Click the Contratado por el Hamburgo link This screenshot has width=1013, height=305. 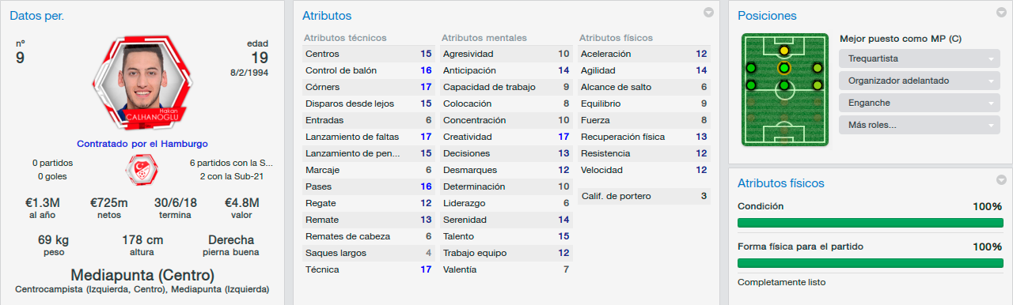pyautogui.click(x=142, y=144)
